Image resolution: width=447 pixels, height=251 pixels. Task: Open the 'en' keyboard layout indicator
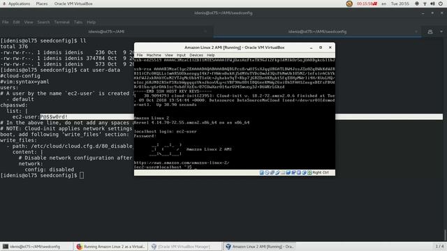(383, 3)
